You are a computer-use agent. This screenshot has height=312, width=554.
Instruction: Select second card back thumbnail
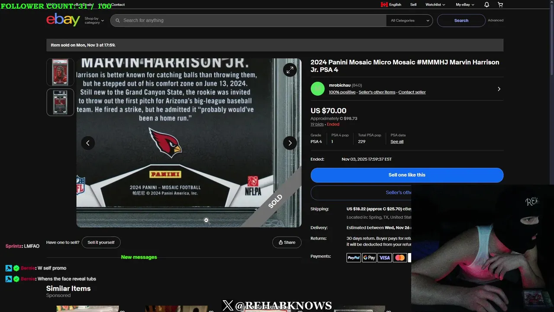(60, 102)
